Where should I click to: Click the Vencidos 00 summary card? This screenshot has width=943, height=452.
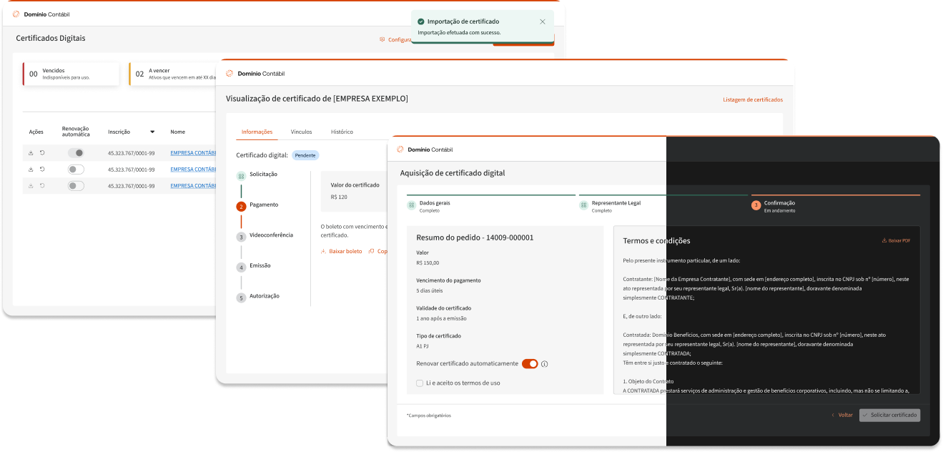click(x=71, y=74)
